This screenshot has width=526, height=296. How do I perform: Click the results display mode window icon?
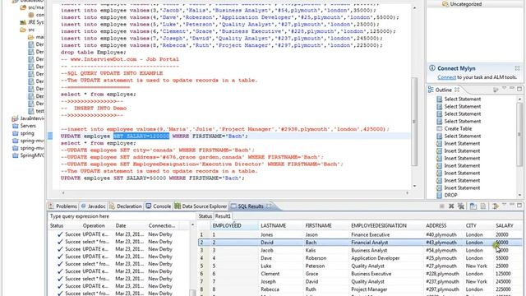(x=473, y=206)
